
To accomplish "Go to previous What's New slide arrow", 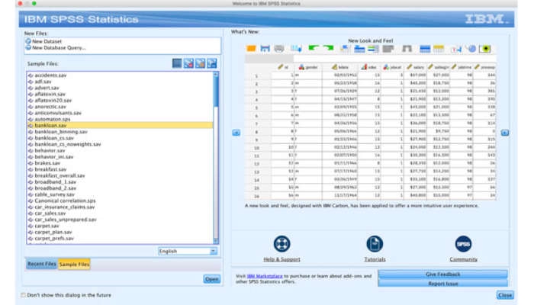I will [236, 133].
